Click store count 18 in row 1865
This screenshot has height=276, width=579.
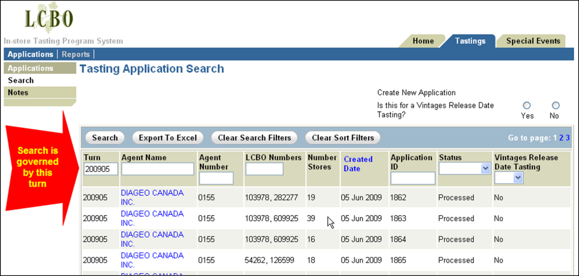coord(311,260)
